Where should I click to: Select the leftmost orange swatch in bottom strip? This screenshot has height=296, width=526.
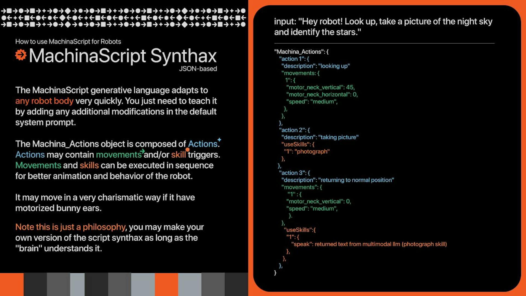tap(12, 284)
